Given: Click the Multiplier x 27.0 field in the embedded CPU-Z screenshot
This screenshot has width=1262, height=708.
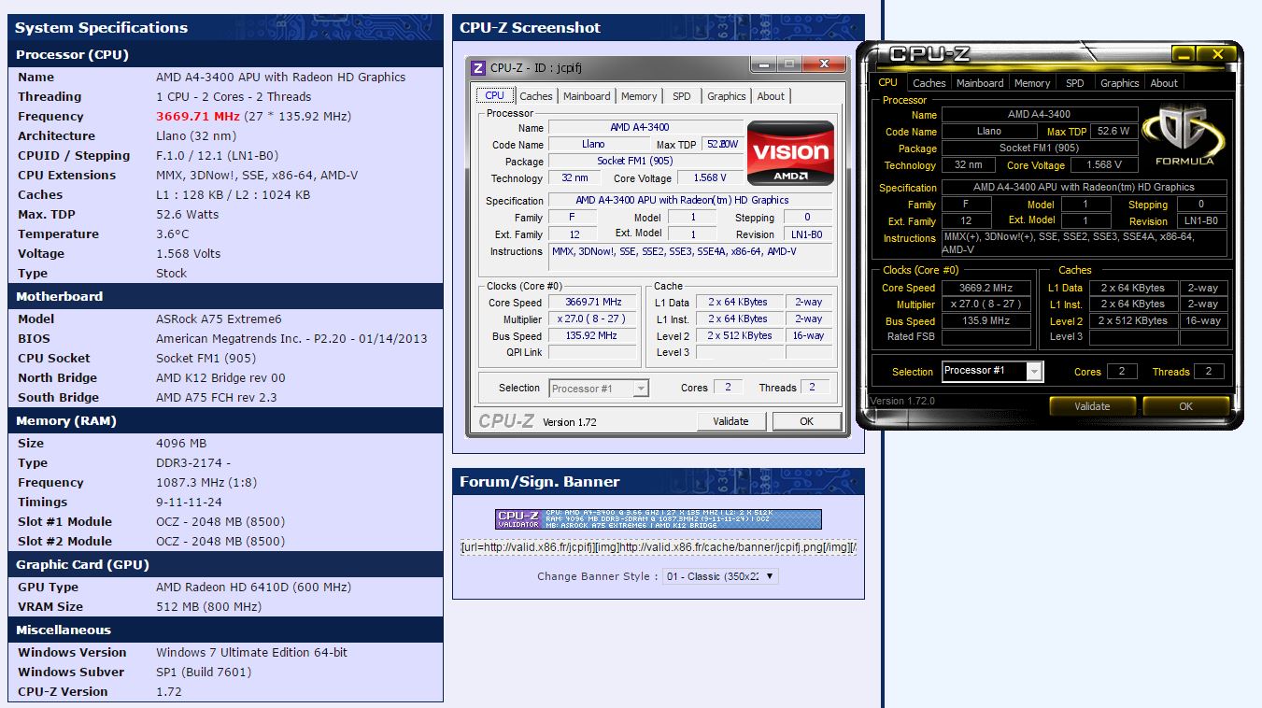Looking at the screenshot, I should coord(593,319).
